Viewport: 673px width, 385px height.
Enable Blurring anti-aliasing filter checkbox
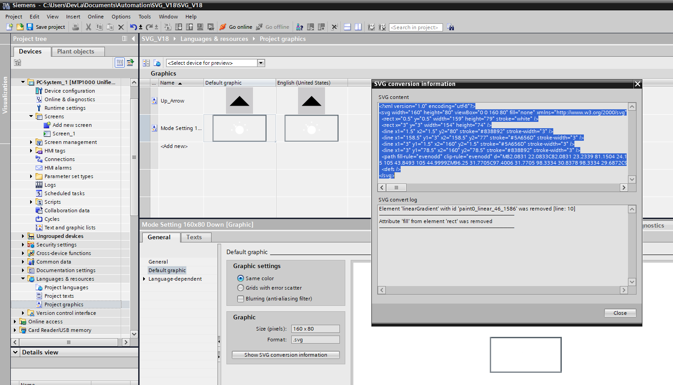point(240,299)
